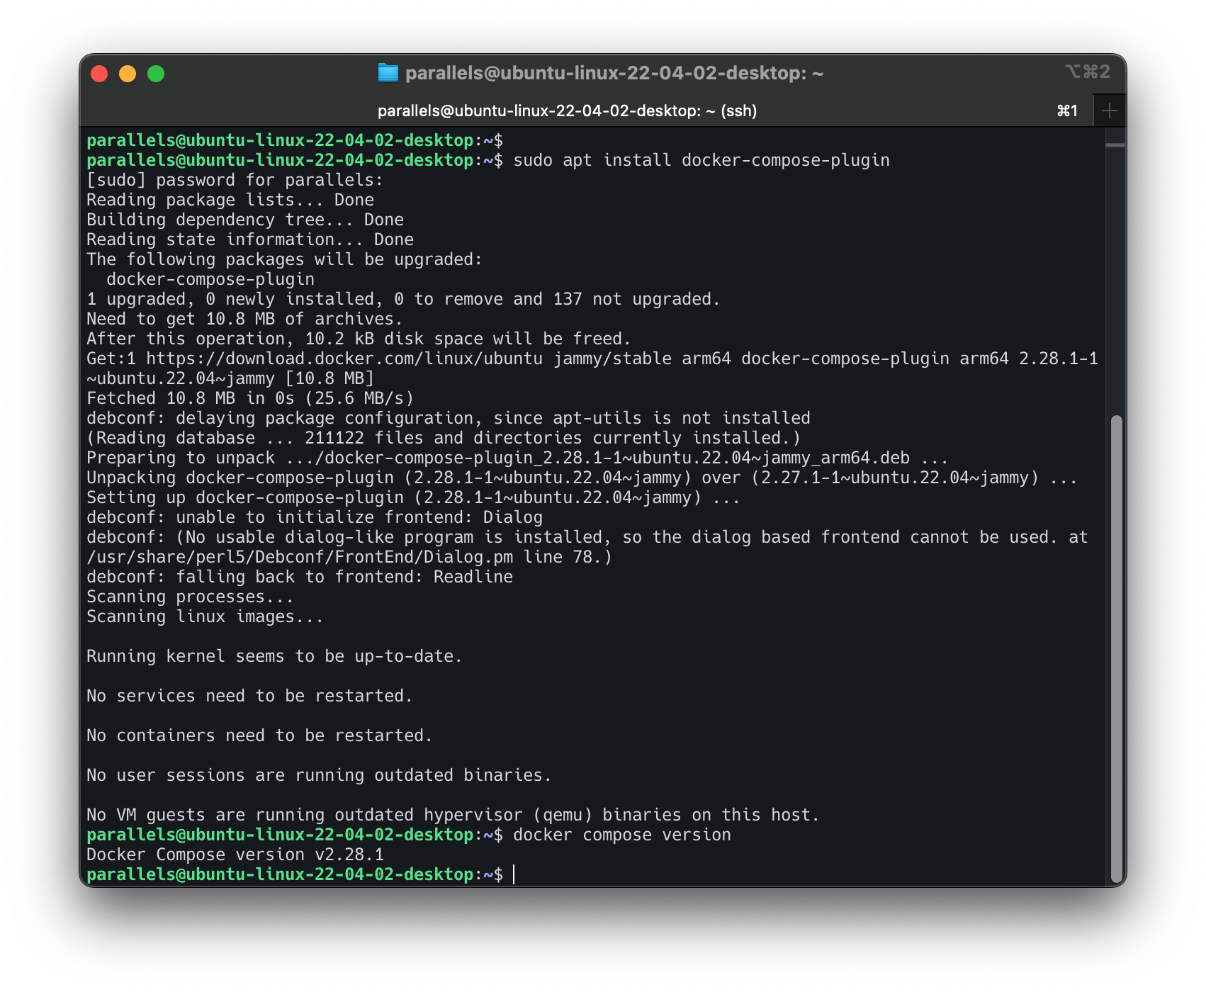Open a new tab with the plus button
Viewport: 1206px width, 992px height.
point(1110,111)
